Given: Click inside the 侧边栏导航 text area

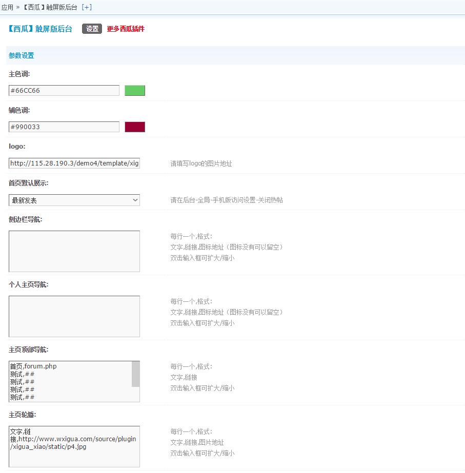Looking at the screenshot, I should click(74, 251).
